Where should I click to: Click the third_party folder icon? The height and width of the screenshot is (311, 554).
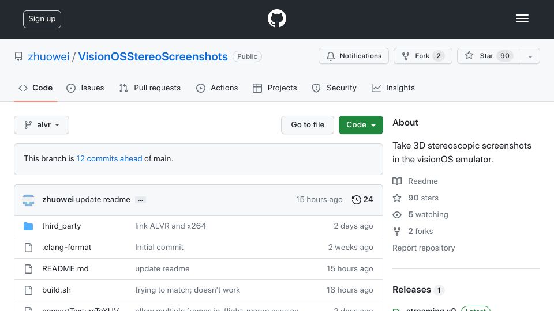click(28, 226)
